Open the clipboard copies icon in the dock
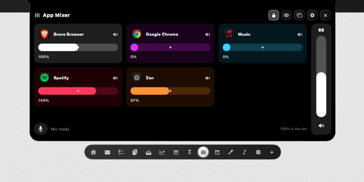Image resolution: width=364 pixels, height=182 pixels. point(135,152)
